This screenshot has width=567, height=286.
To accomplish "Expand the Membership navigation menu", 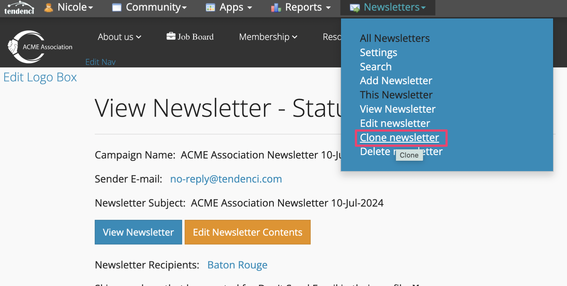I will [x=268, y=37].
